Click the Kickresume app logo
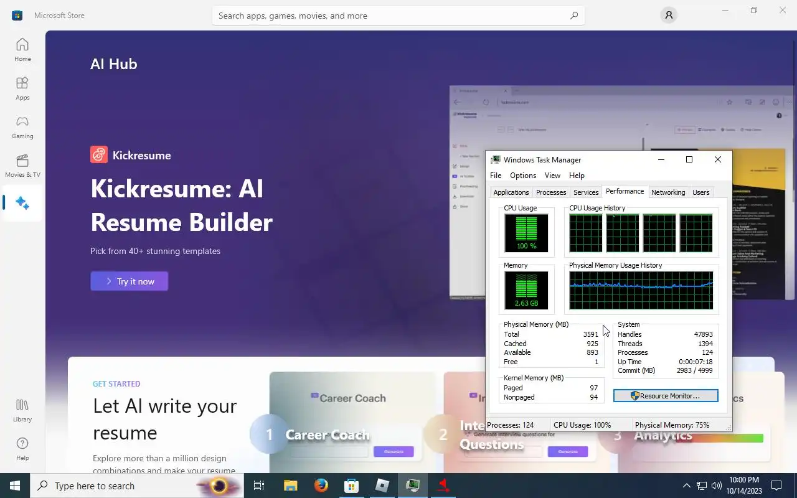The width and height of the screenshot is (797, 498). (x=99, y=155)
